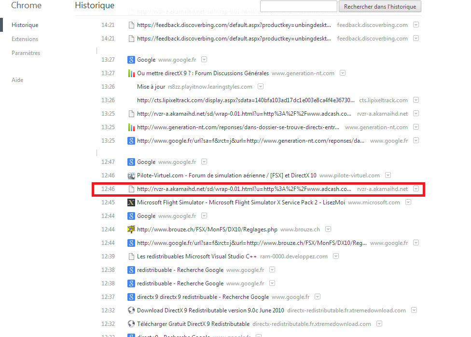The image size is (471, 337).
Task: Open 'Microsoft Flight Simulator X Service Pack 2 - LisezMoi' link
Action: click(241, 202)
